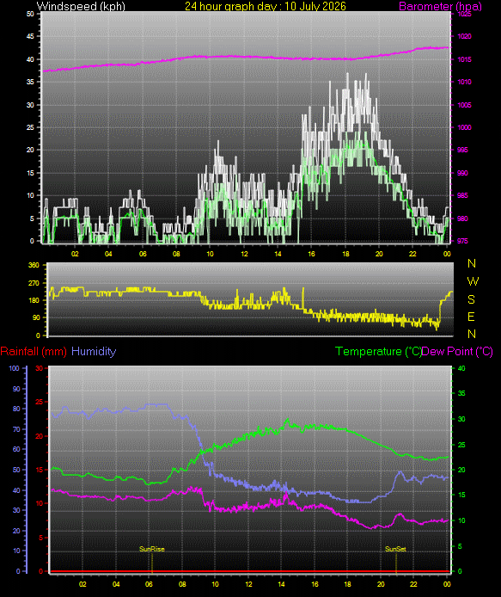Viewport: 501px width, 597px height.
Task: Select the Rainfall (mm) legend label
Action: [34, 352]
